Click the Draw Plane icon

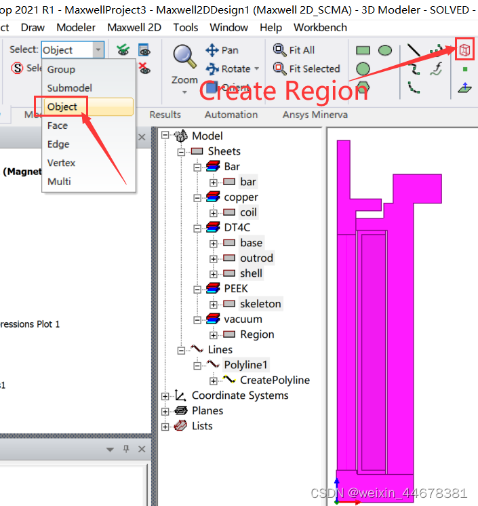coord(464,87)
